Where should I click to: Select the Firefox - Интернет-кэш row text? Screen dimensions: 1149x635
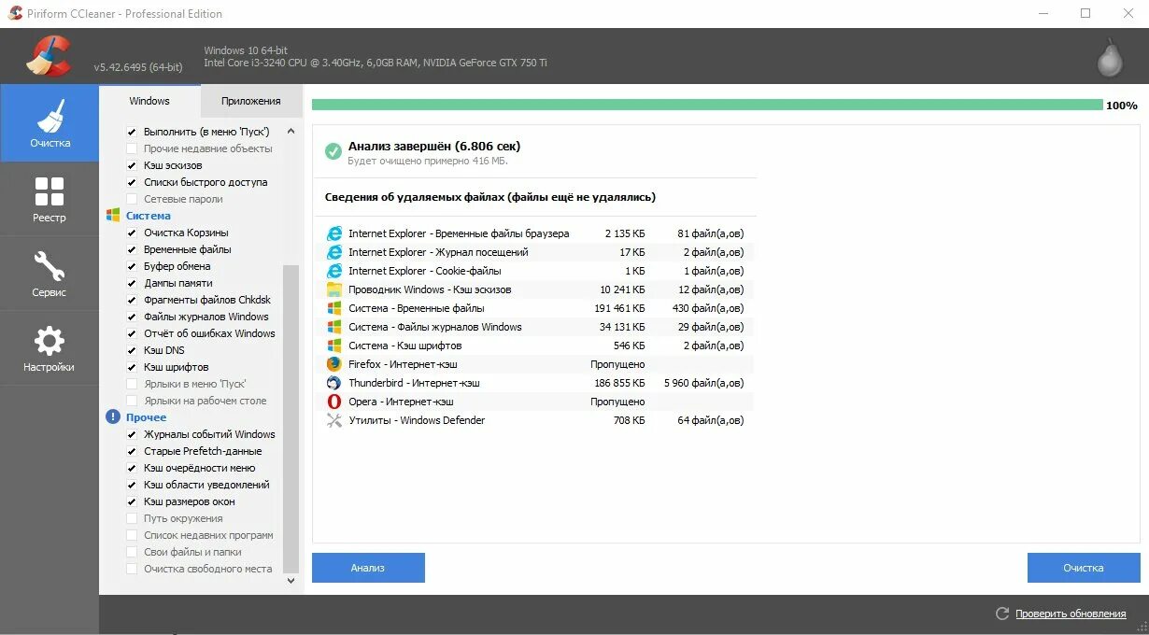403,364
